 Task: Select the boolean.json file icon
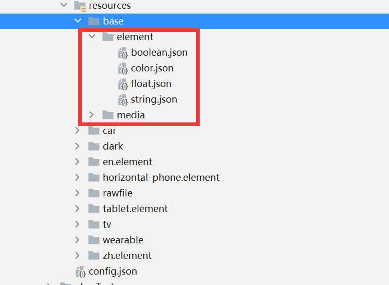(x=123, y=53)
